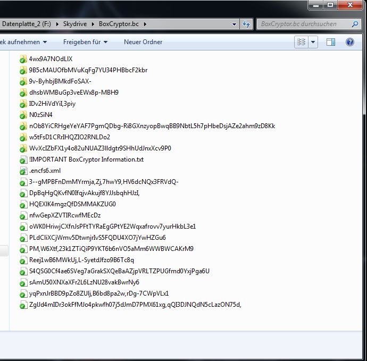Click folder icon of N0zSiN4
Screen dimensions: 367x361
pos(23,115)
